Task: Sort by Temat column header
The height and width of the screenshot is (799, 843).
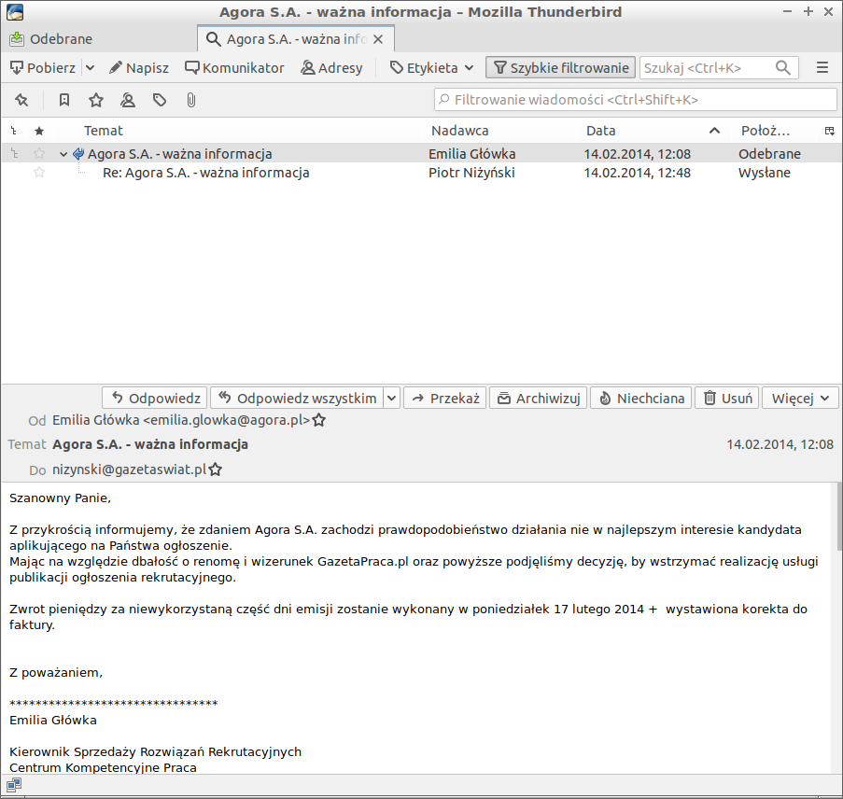Action: [236, 131]
